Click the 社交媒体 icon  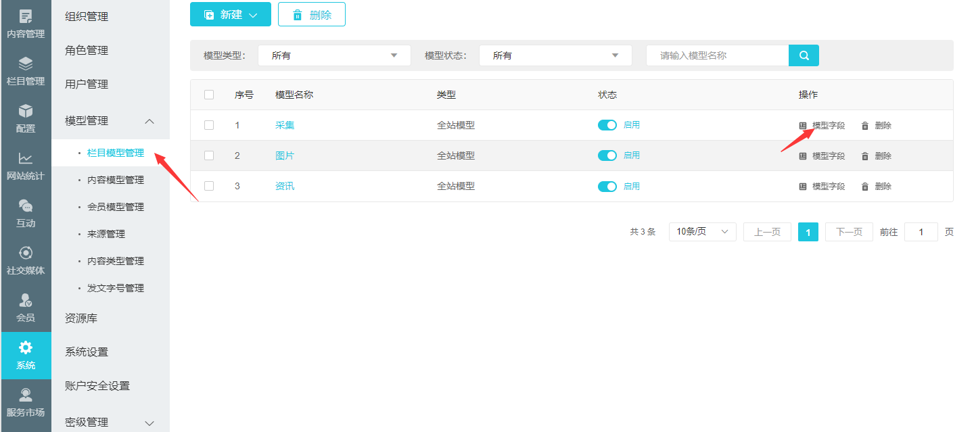click(26, 254)
